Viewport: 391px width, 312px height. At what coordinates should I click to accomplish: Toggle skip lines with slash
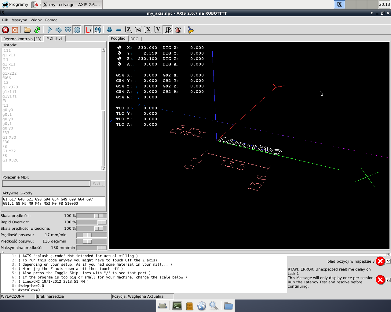[89, 30]
